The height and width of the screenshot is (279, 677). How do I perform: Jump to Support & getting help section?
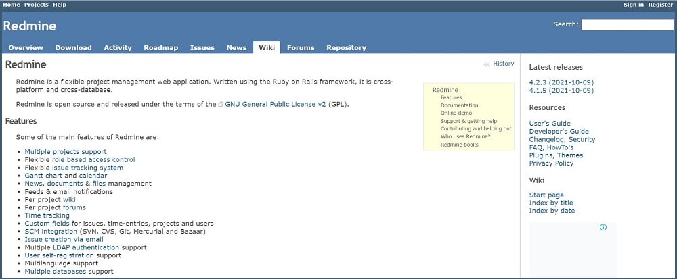469,121
